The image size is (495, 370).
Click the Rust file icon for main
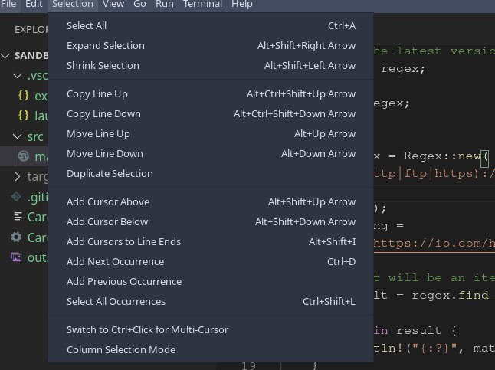24,156
